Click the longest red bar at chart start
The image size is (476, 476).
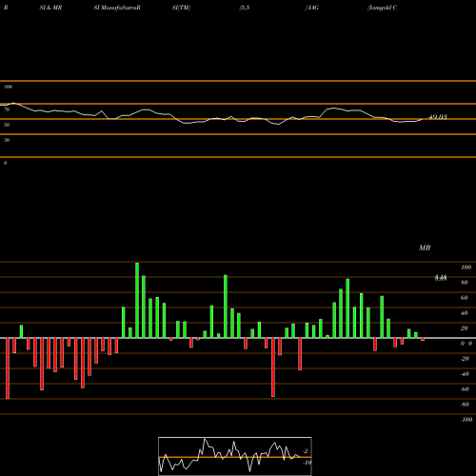coord(8,368)
